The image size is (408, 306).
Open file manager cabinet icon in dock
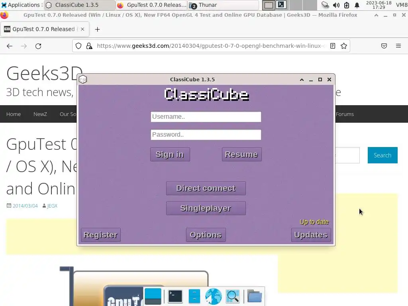194,296
